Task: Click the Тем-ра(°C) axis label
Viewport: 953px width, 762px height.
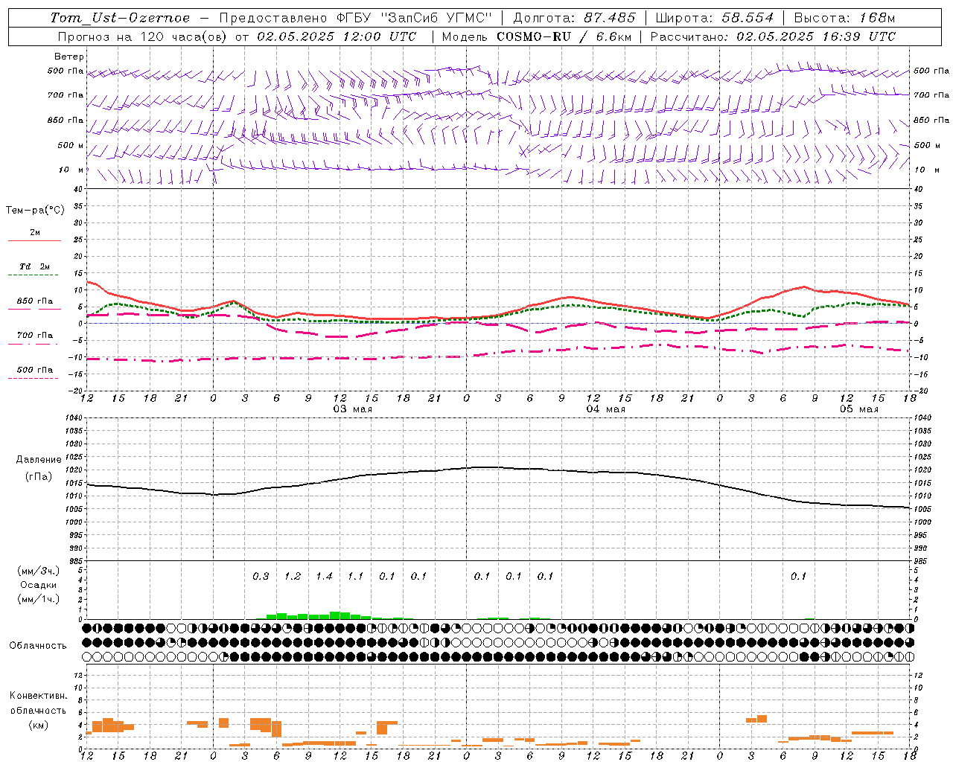Action: coord(35,211)
